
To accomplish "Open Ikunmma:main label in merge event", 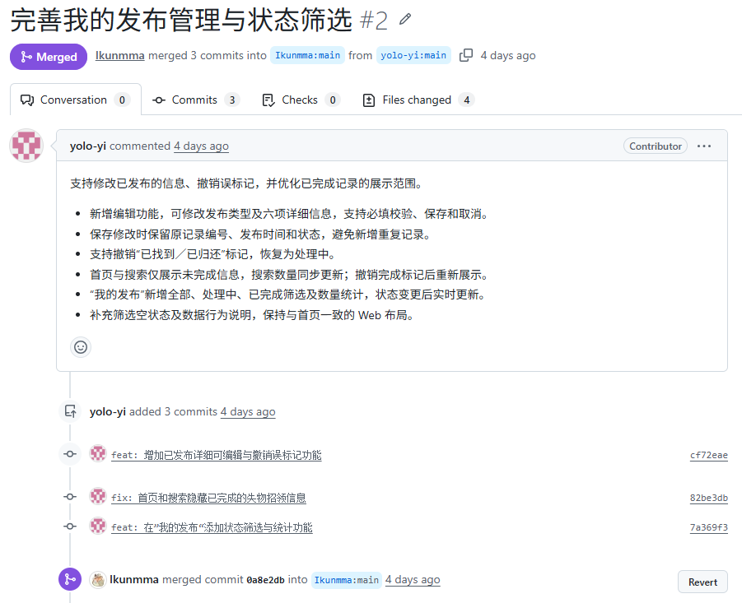I will coord(347,580).
